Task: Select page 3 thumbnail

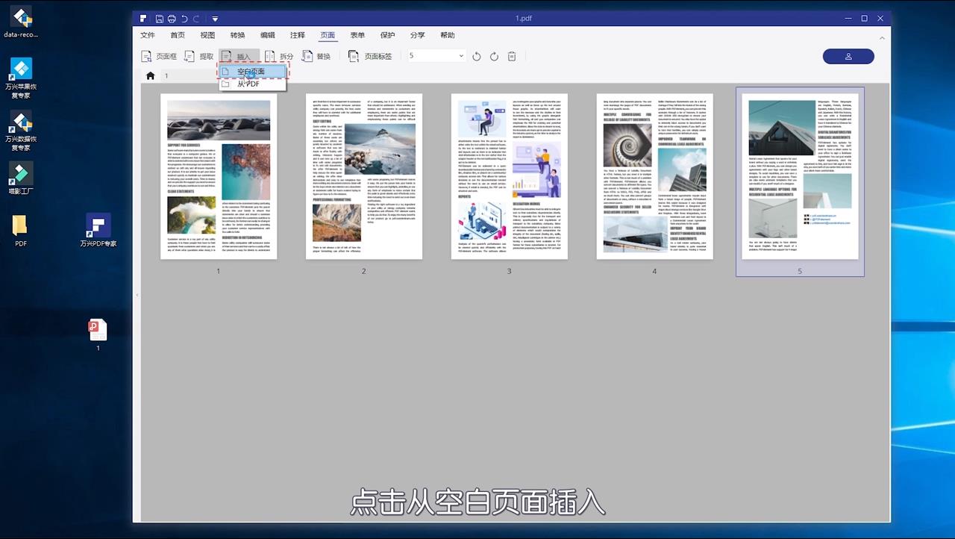Action: coord(509,176)
